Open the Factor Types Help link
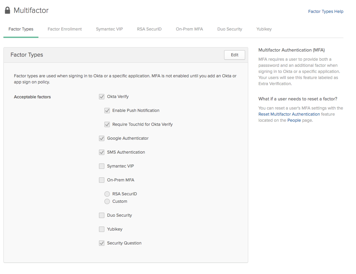Image resolution: width=356 pixels, height=274 pixels. (325, 12)
